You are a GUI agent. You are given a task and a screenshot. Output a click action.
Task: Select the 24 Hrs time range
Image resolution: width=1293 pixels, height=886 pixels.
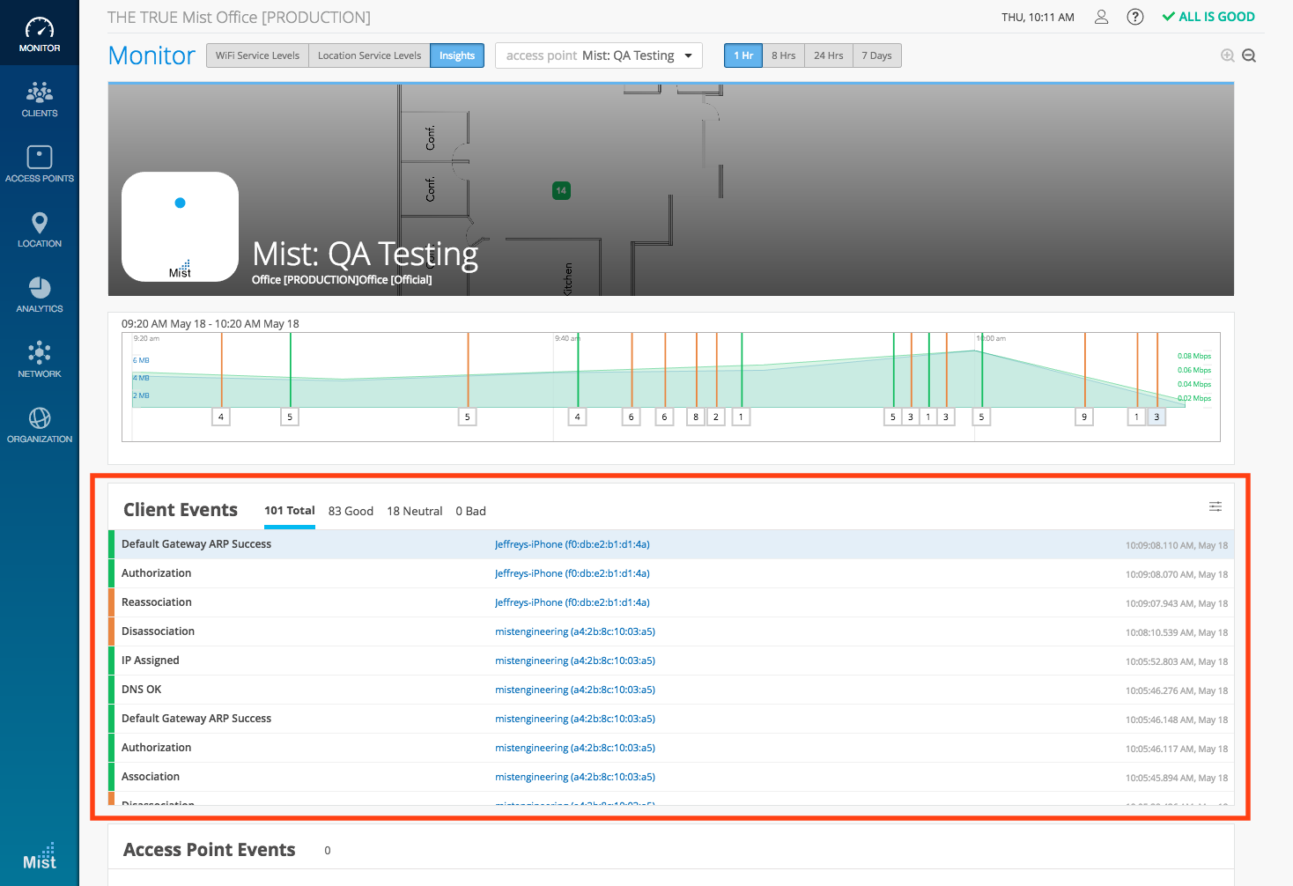tap(828, 55)
